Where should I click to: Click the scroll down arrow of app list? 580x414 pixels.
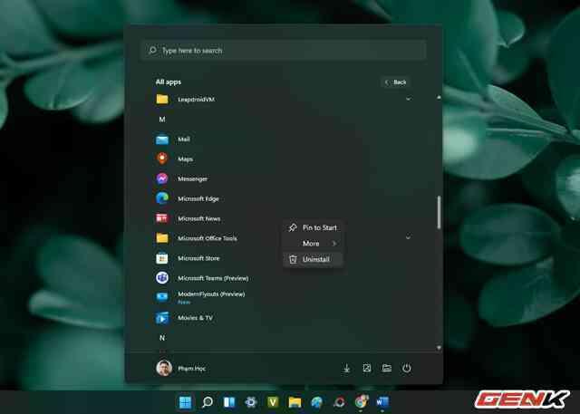pos(439,348)
